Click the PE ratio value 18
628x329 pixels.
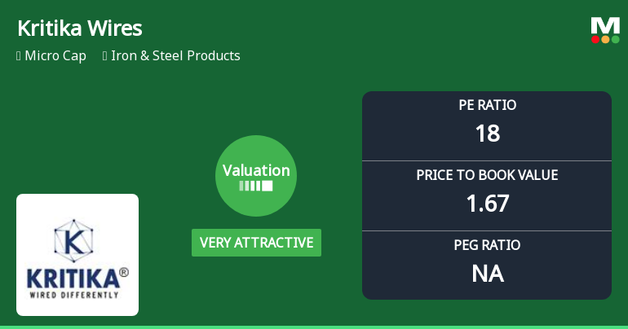pyautogui.click(x=487, y=133)
